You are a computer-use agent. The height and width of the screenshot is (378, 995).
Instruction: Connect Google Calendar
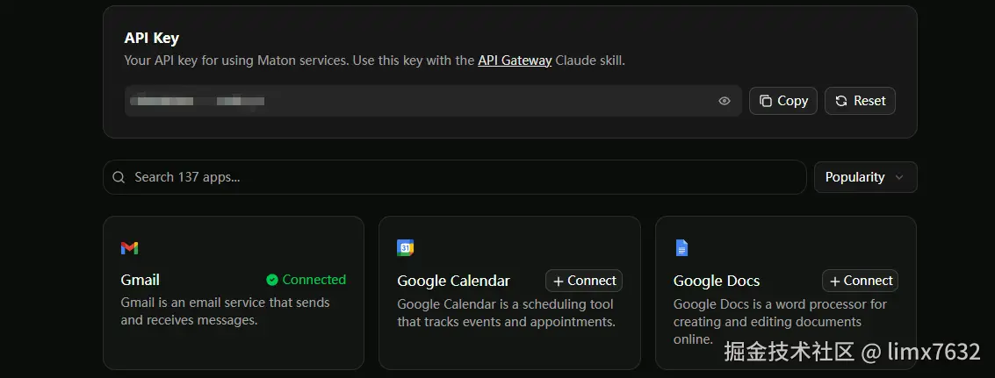tap(584, 281)
